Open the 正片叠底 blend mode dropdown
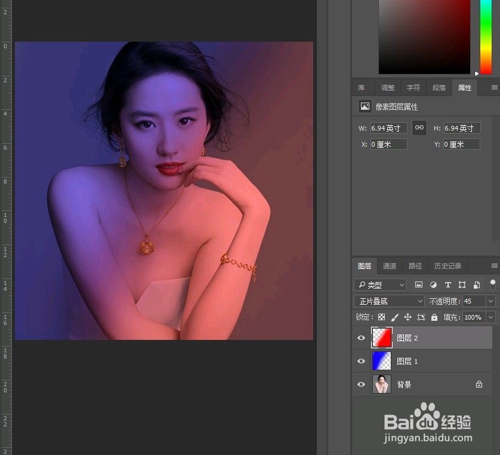 [x=390, y=301]
